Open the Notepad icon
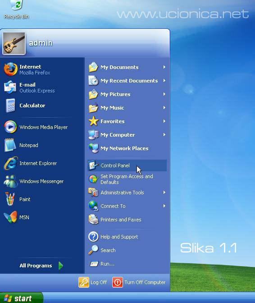Image resolution: width=255 pixels, height=303 pixels. tap(10, 145)
